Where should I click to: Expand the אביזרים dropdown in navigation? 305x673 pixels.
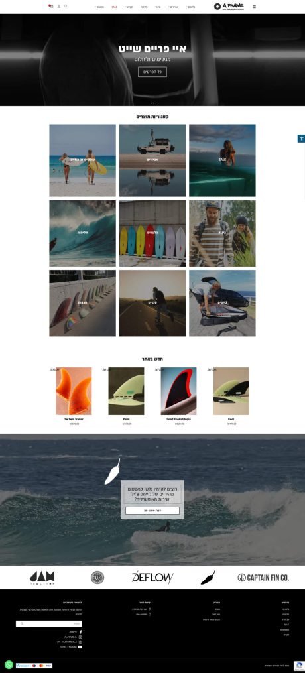[173, 7]
